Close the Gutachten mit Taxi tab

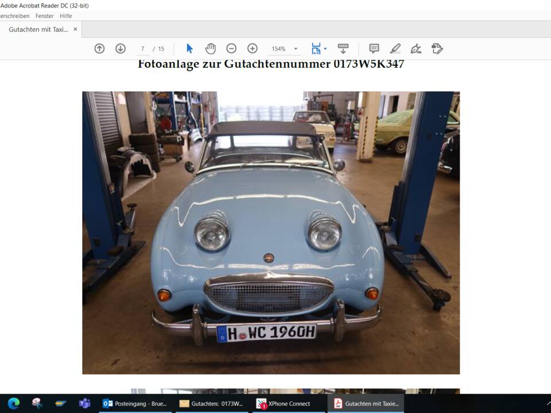[x=75, y=29]
